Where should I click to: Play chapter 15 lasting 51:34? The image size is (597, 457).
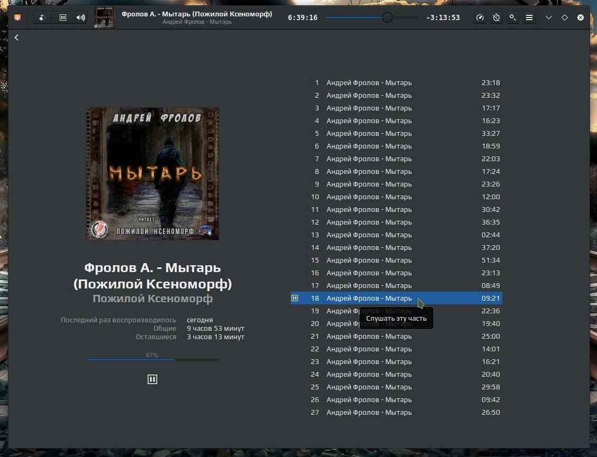point(396,260)
